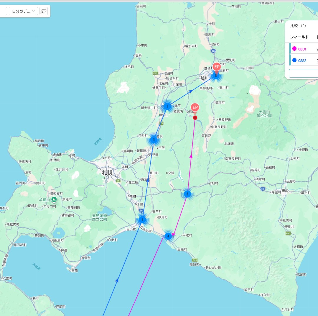Click the 富良野 map label
This screenshot has width=318, height=316.
click(206, 135)
